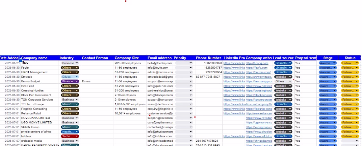
Task: Select the Date Added column header
Action: coord(9,58)
